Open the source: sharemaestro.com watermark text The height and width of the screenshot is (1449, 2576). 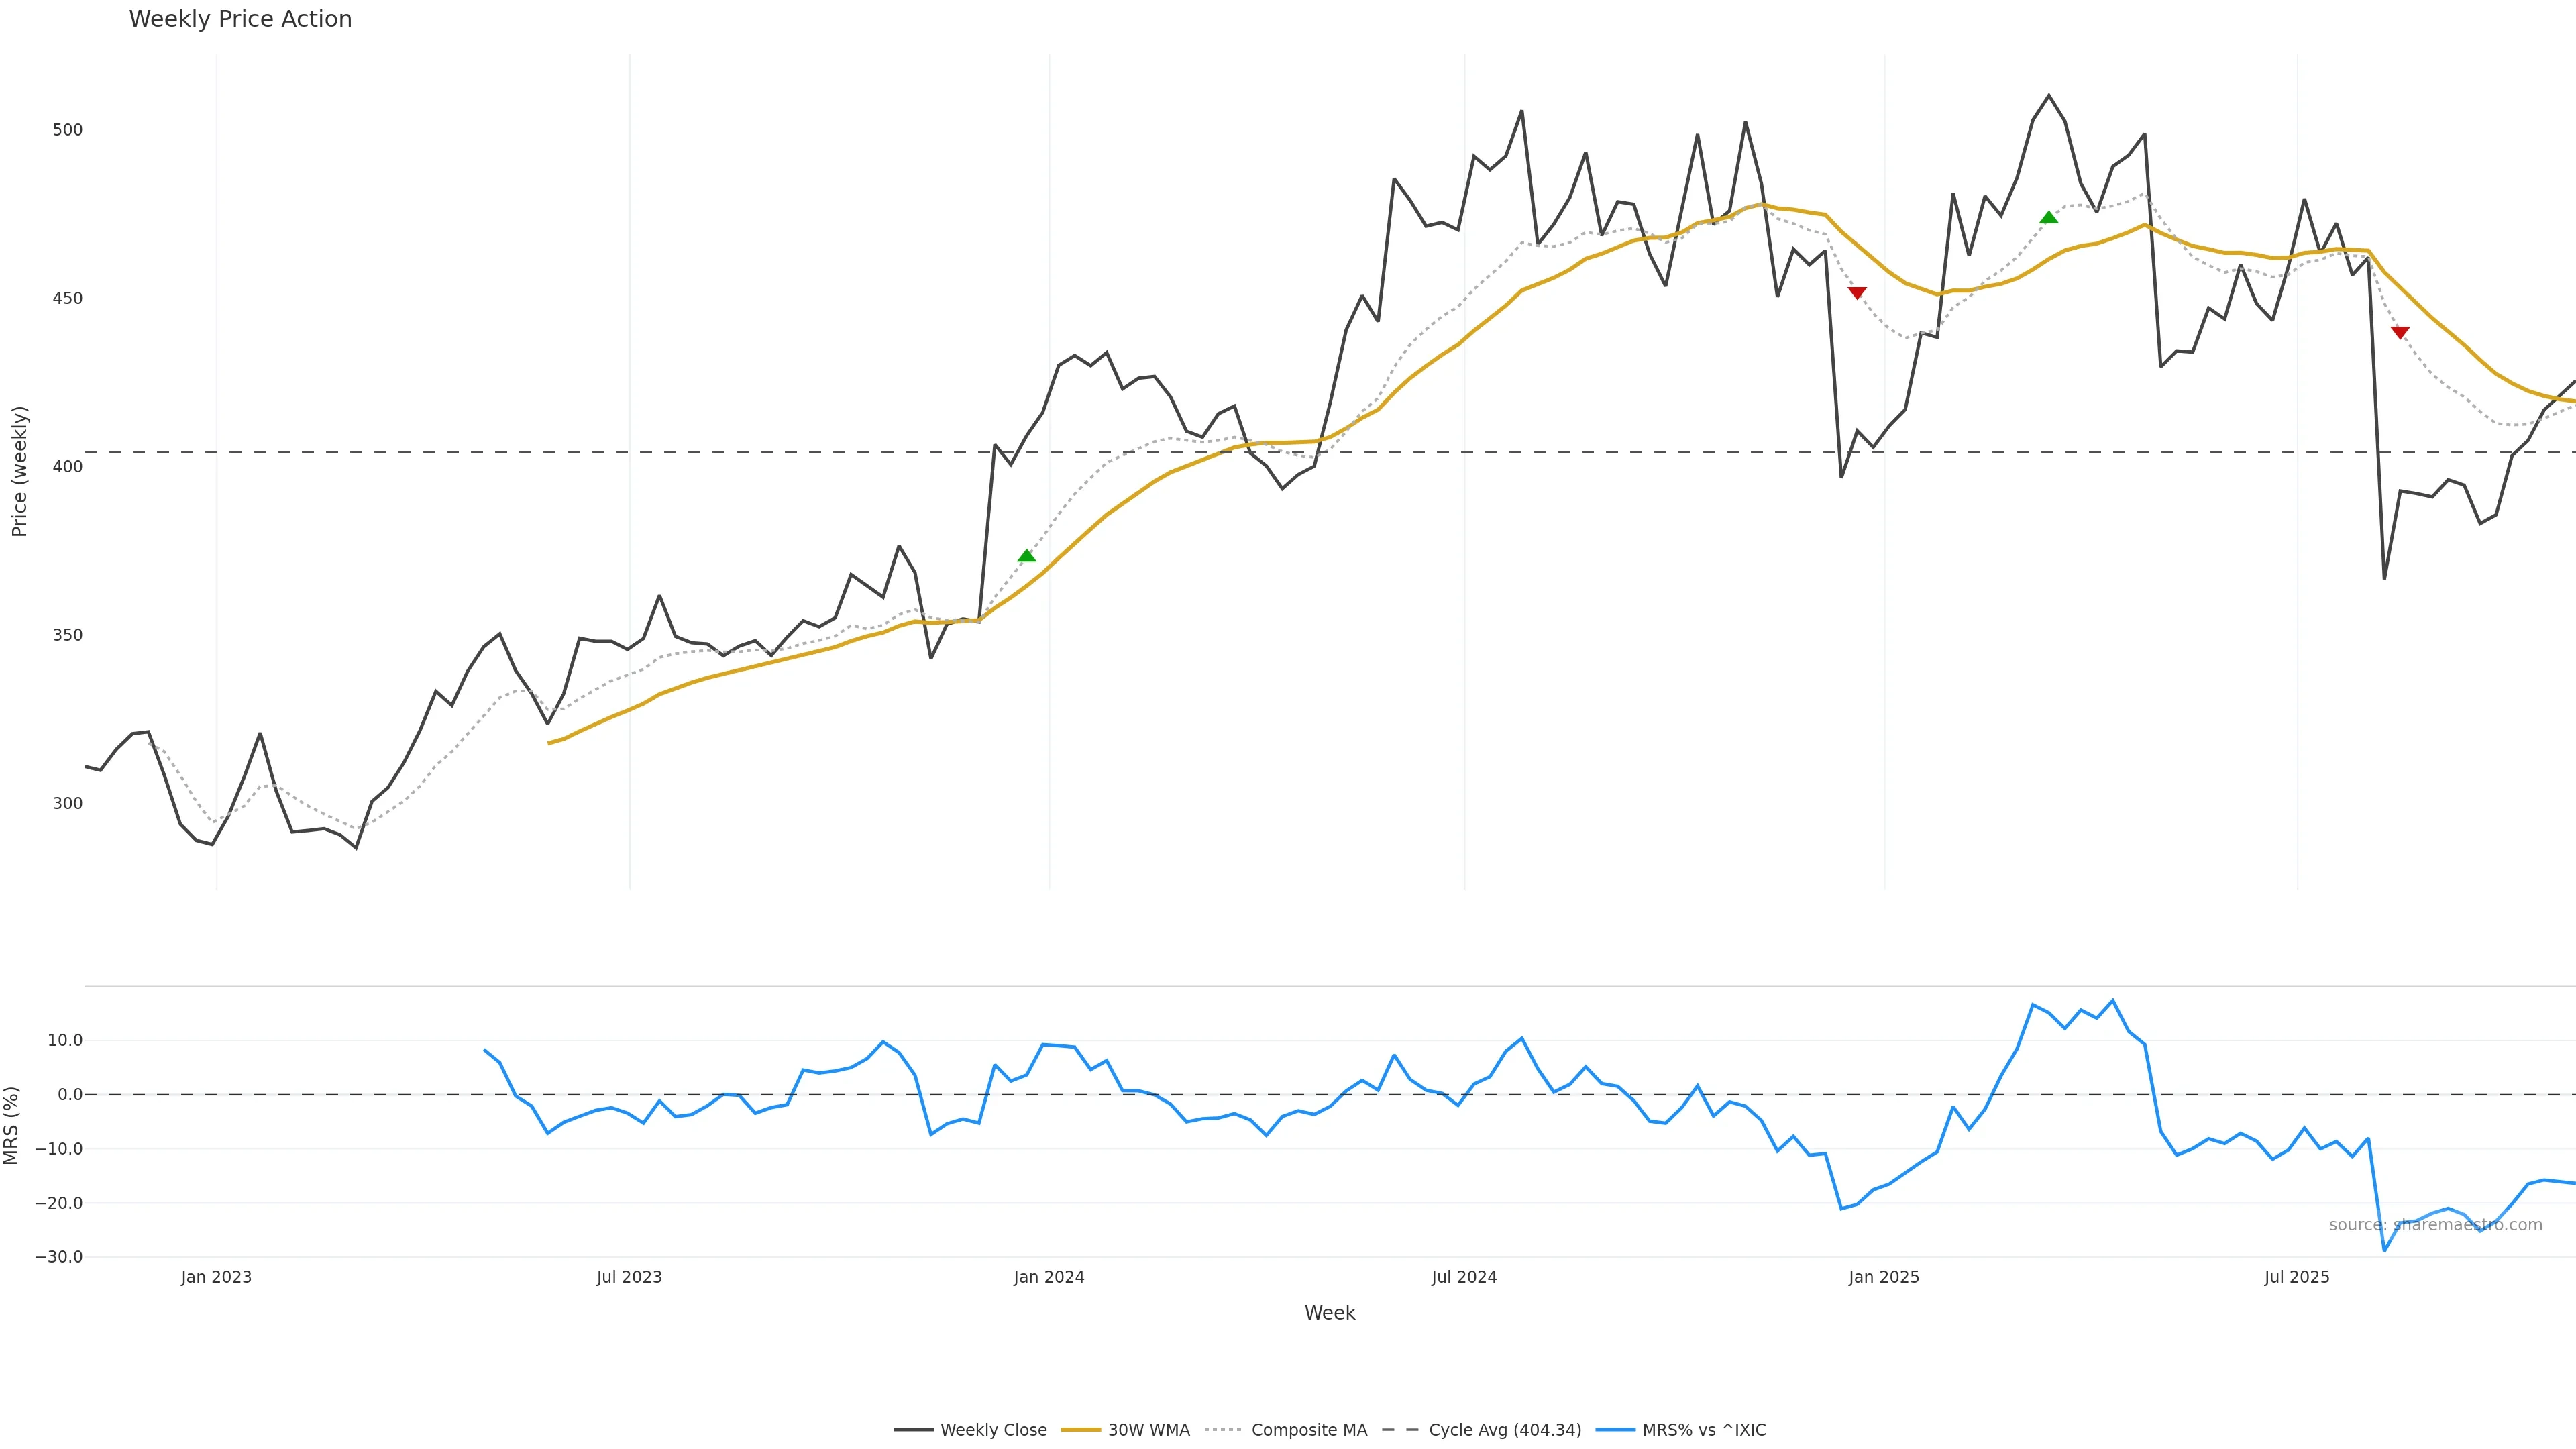(2435, 1225)
